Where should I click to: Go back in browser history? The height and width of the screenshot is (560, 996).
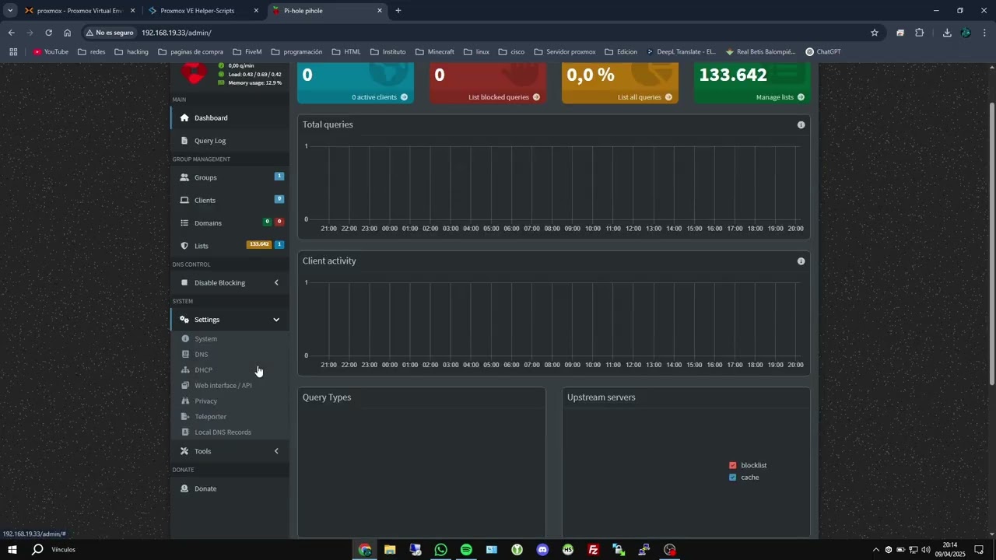[x=11, y=33]
